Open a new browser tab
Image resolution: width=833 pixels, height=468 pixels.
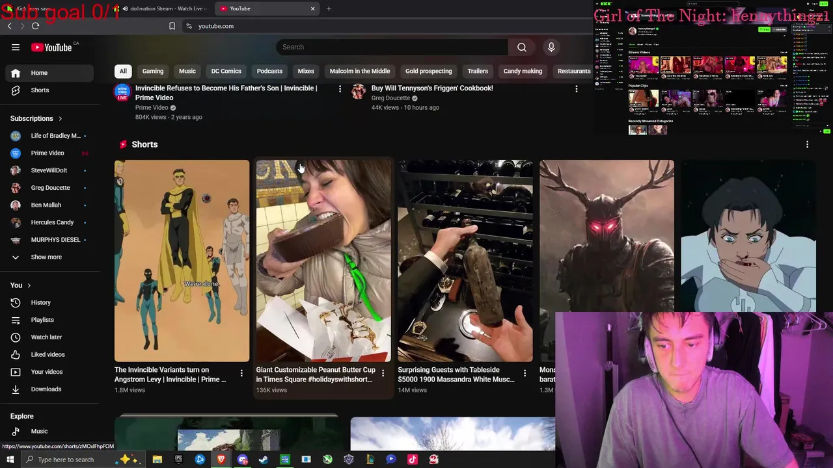coord(329,8)
